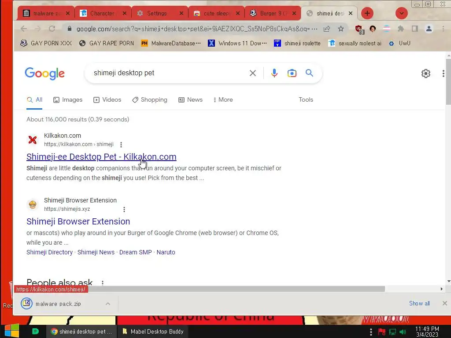Viewport: 451px width, 338px height.
Task: Open Shimeji-ee Desktop Pet - Kilkakon.com link
Action: [101, 157]
